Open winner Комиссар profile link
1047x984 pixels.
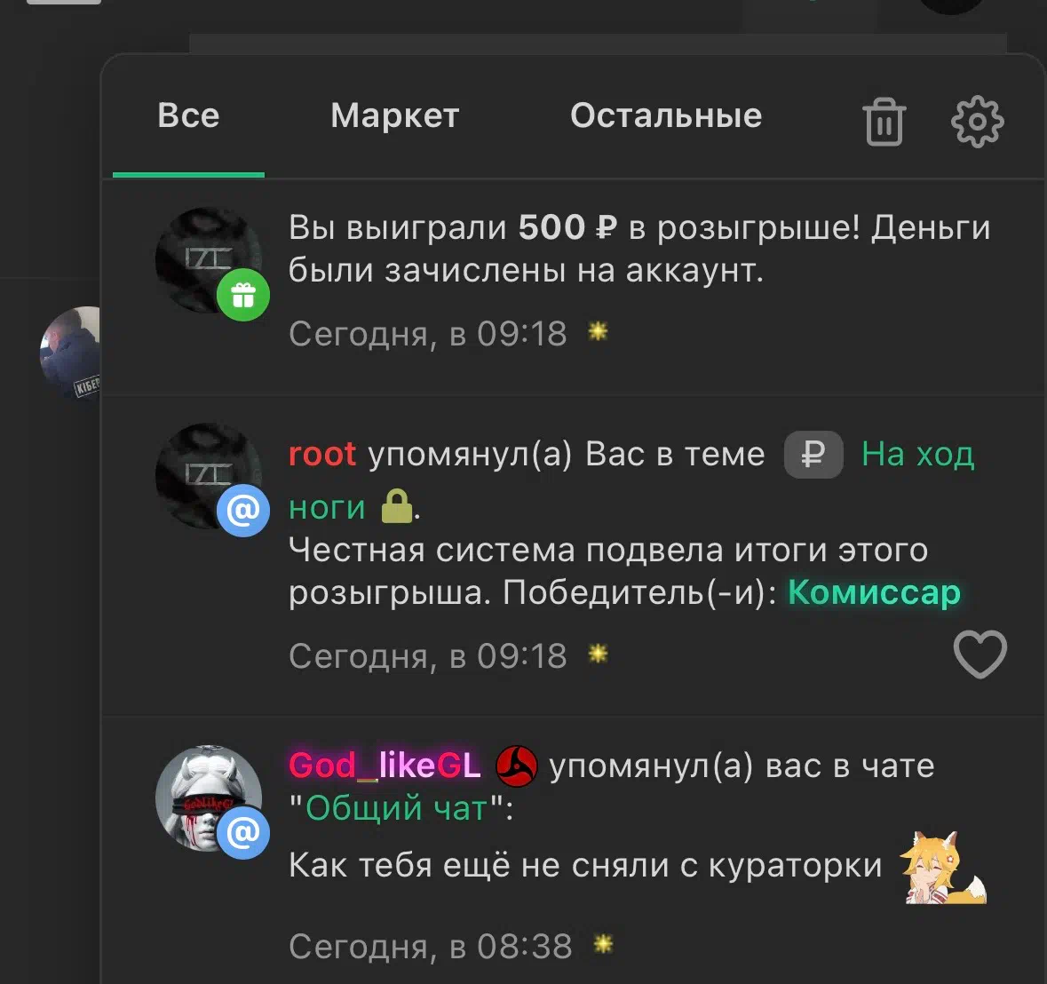pos(874,592)
